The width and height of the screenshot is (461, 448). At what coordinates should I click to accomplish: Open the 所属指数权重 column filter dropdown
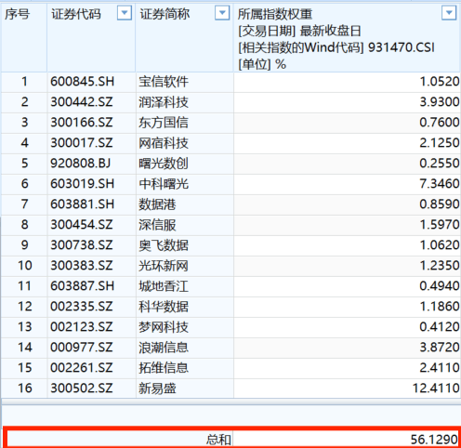(449, 13)
